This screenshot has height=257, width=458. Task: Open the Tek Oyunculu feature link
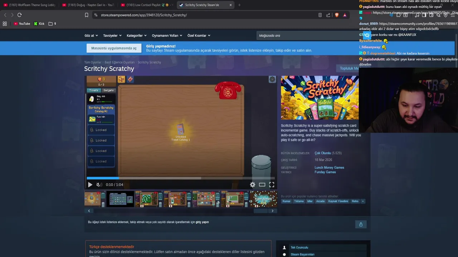299,247
